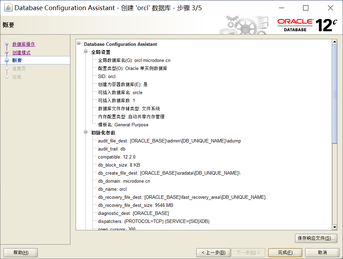Select the db_block_size: 8 KB row
The width and height of the screenshot is (343, 259).
[x=119, y=165]
